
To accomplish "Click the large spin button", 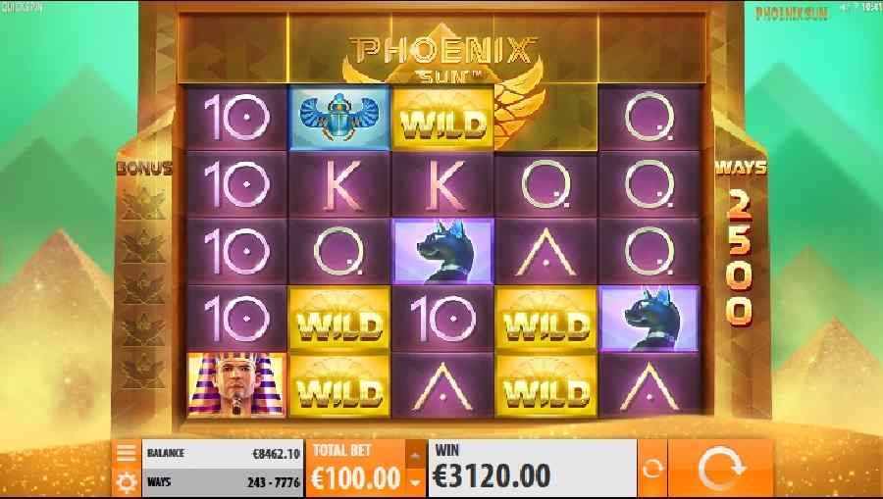I will pos(720,468).
